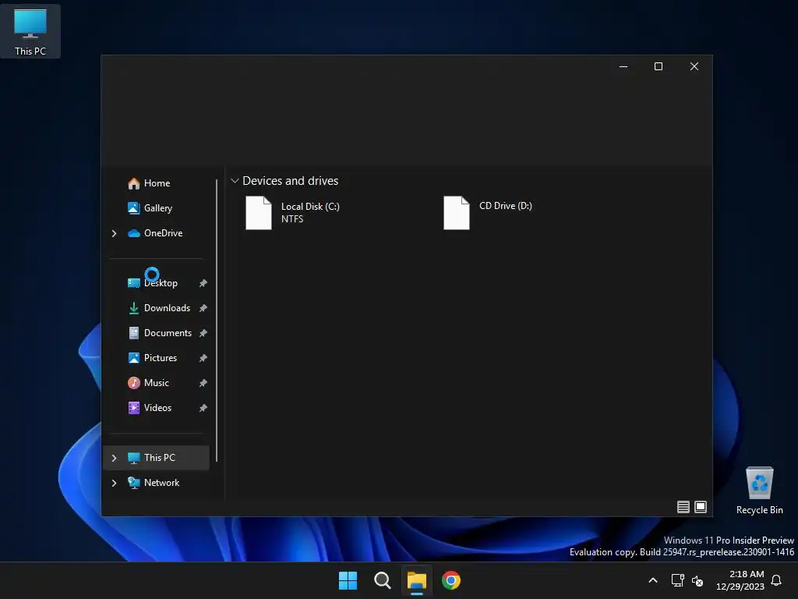Click the pin icon beside Documents
This screenshot has width=798, height=599.
(x=203, y=333)
